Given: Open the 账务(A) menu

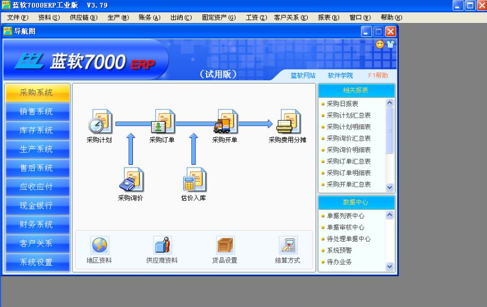Looking at the screenshot, I should 149,18.
